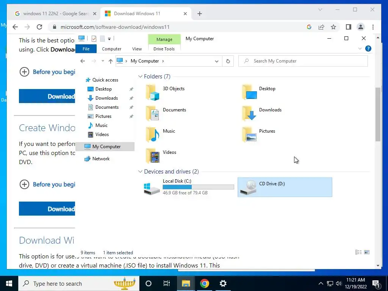Click Local Disk C: capacity bar
The image size is (388, 291).
(x=198, y=187)
